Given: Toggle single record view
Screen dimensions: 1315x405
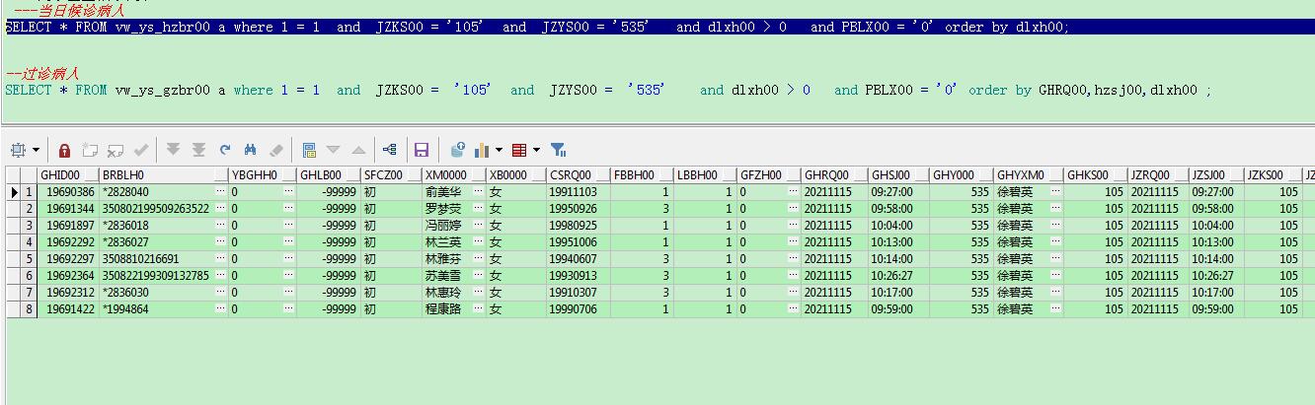Looking at the screenshot, I should pyautogui.click(x=309, y=150).
